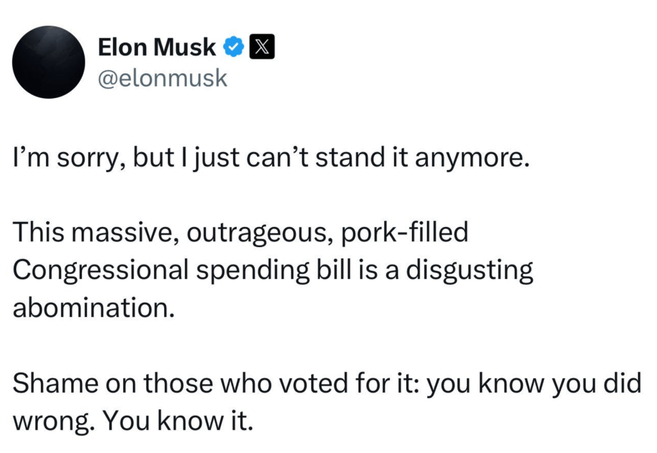Click the @elonmusk handle

[x=162, y=78]
